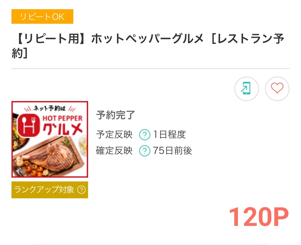
Task: Click the 75日前後 value
Action: click(x=173, y=151)
